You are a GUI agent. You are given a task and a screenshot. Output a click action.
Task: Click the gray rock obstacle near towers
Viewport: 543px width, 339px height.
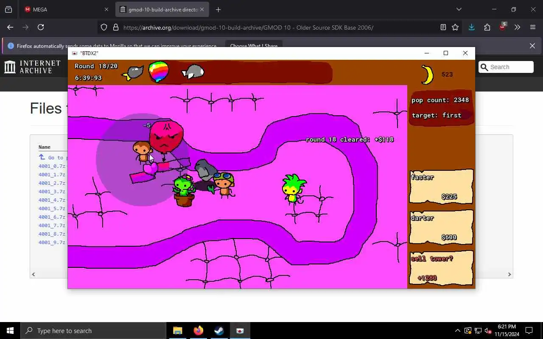click(206, 169)
